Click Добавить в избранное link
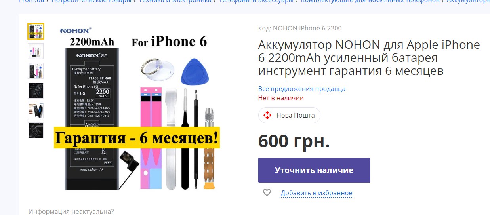This screenshot has width=490, height=215. pyautogui.click(x=316, y=193)
